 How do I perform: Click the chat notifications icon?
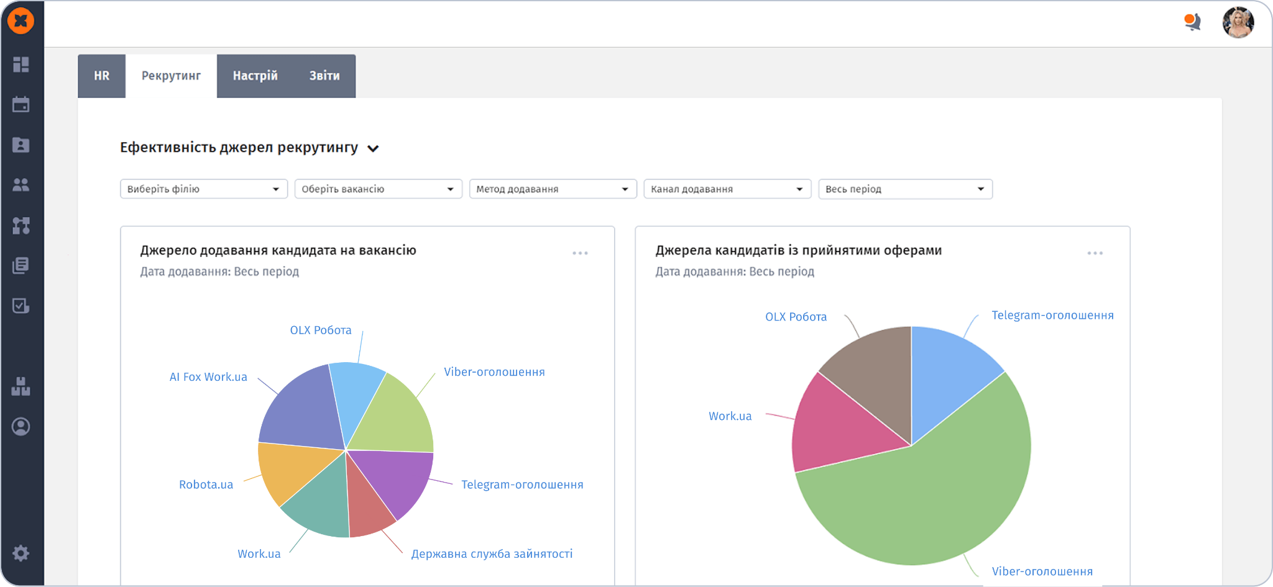click(x=1192, y=22)
